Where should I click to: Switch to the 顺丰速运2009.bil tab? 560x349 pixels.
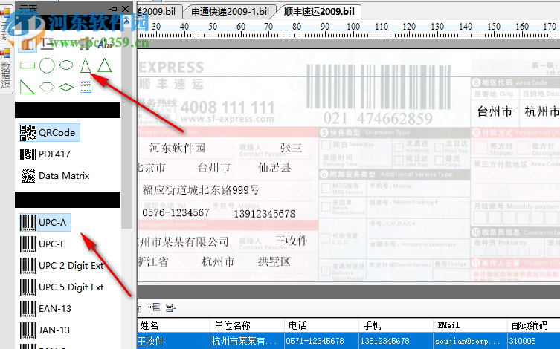319,12
